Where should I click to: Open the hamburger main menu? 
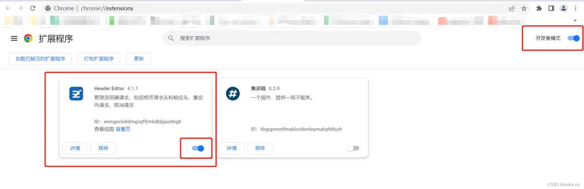tap(14, 38)
